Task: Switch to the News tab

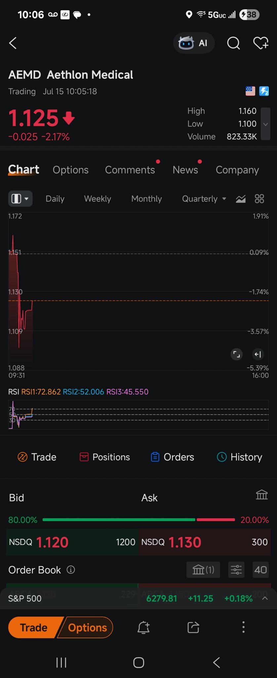Action: click(185, 170)
